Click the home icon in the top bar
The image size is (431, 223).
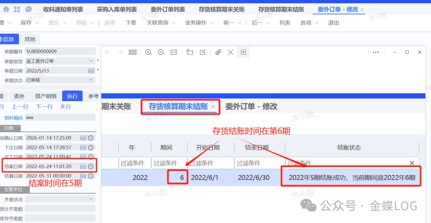(6, 9)
